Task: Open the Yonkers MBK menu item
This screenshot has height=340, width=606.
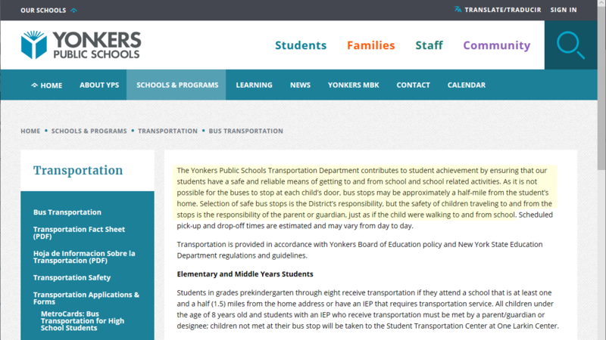Action: tap(353, 85)
